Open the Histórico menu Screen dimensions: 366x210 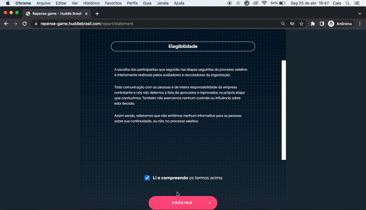[91, 3]
